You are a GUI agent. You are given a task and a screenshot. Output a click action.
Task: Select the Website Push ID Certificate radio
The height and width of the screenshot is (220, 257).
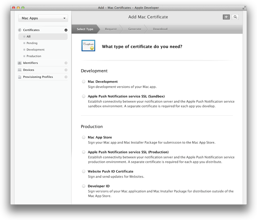coord(83,171)
